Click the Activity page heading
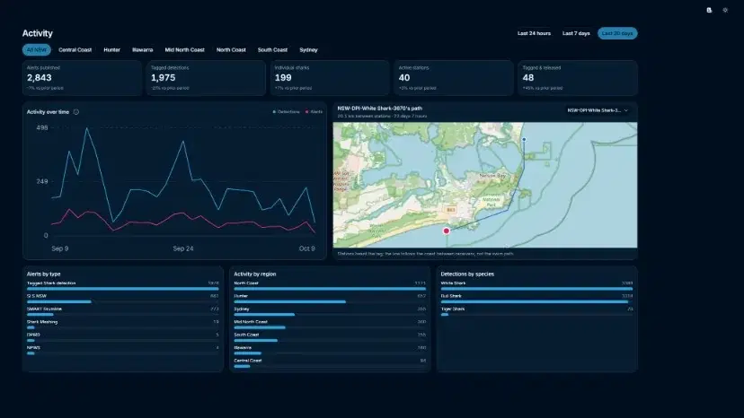Image resolution: width=744 pixels, height=418 pixels. click(x=37, y=33)
